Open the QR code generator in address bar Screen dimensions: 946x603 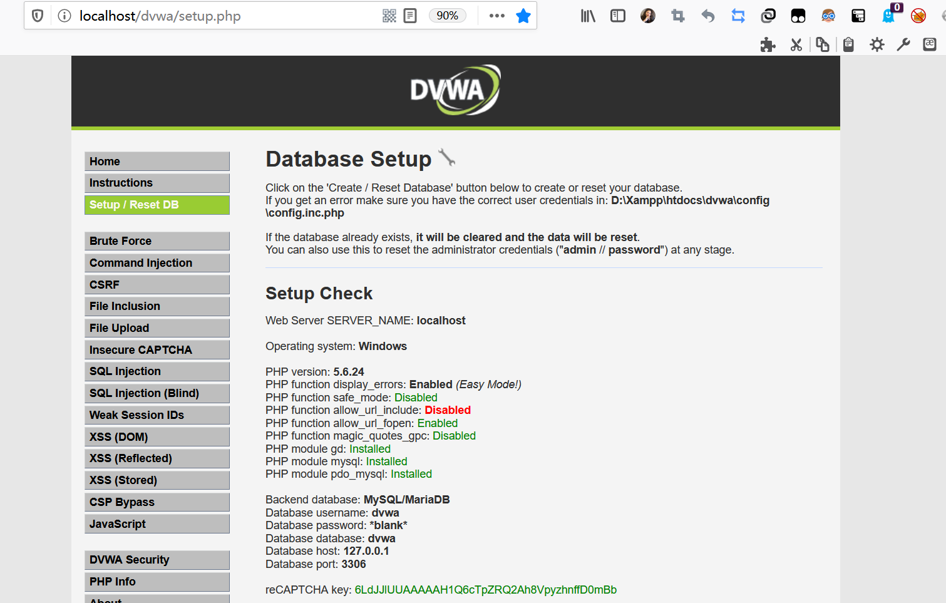[389, 16]
